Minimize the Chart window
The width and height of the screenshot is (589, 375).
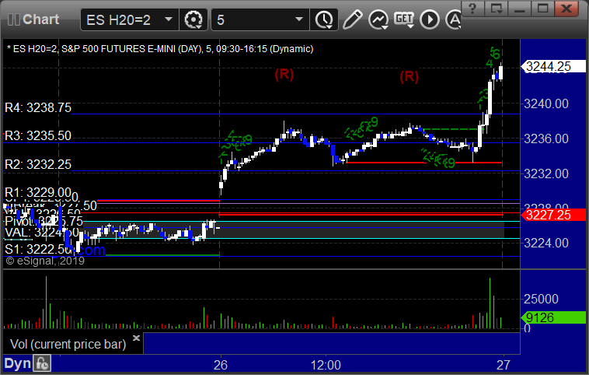pyautogui.click(x=520, y=8)
